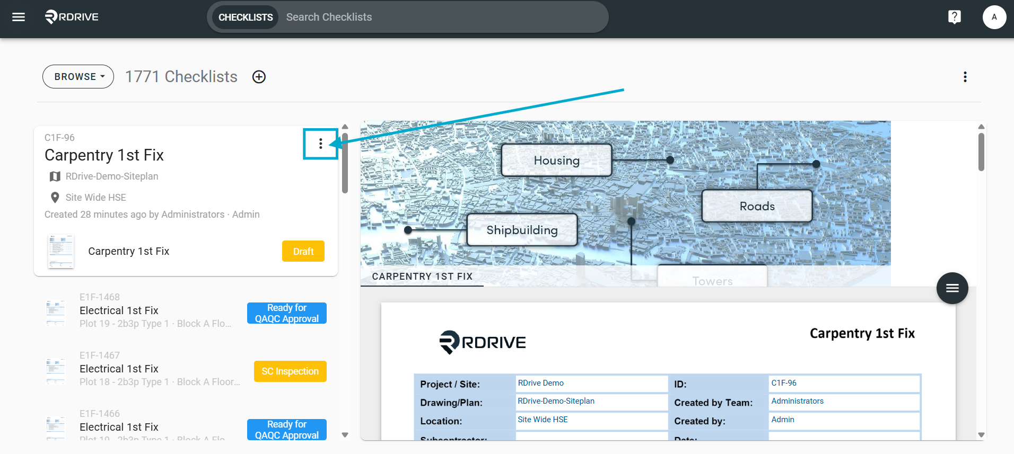This screenshot has height=454, width=1014.
Task: Click the siteplan map icon beside RDrive-Demo-Siteplan
Action: tap(55, 176)
